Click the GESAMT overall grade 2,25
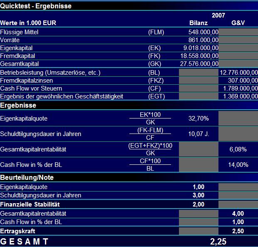258x247 pixels. click(x=218, y=242)
